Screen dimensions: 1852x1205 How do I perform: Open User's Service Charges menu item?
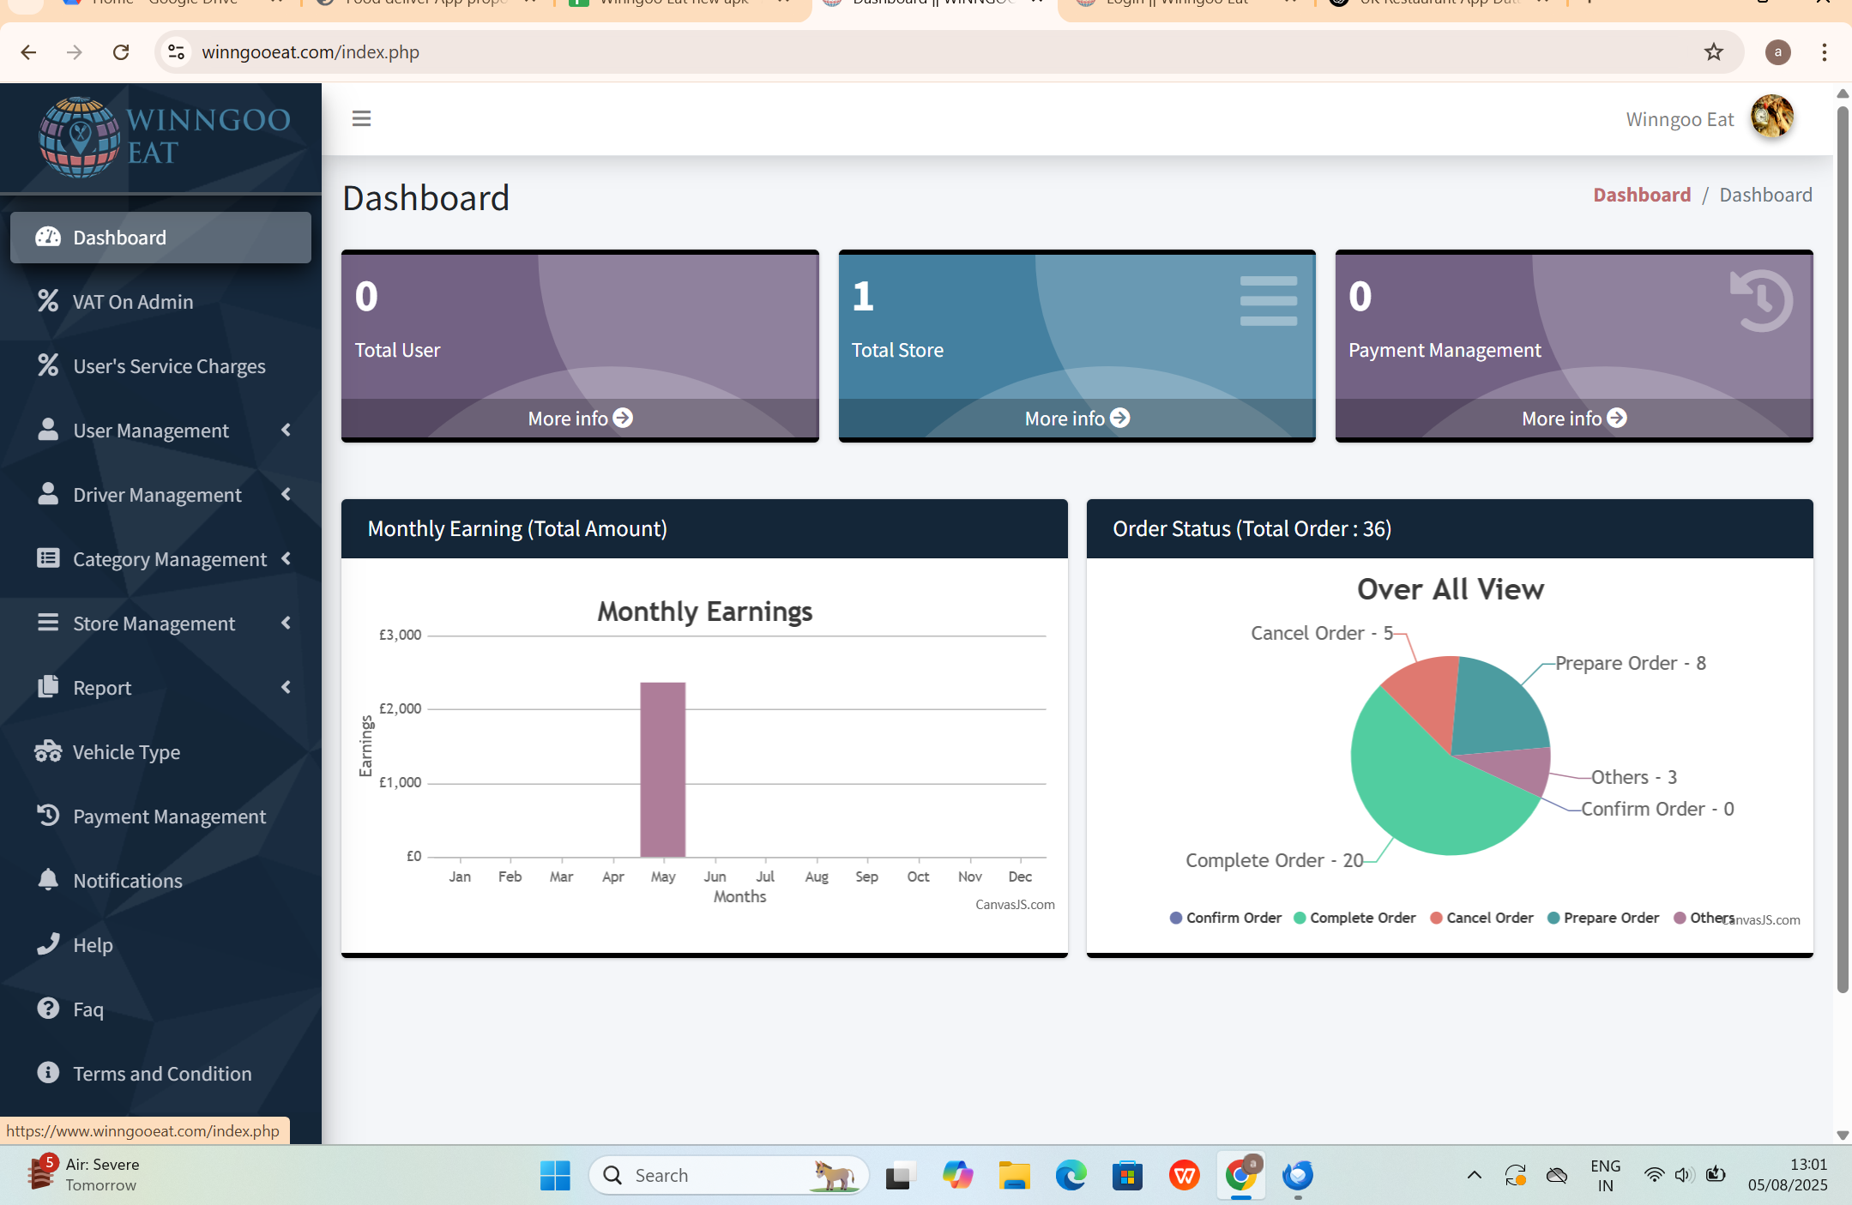(x=169, y=366)
